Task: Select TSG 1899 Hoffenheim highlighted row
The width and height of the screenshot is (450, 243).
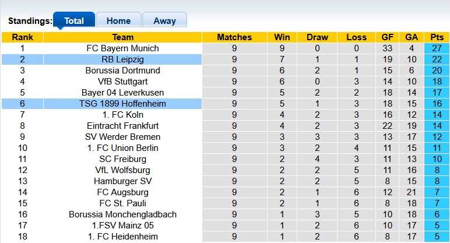Action: (x=122, y=104)
